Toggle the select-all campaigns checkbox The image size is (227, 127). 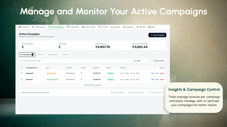(22, 67)
